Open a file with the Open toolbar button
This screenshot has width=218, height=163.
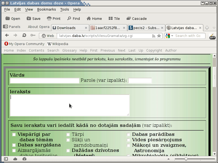click(13, 18)
